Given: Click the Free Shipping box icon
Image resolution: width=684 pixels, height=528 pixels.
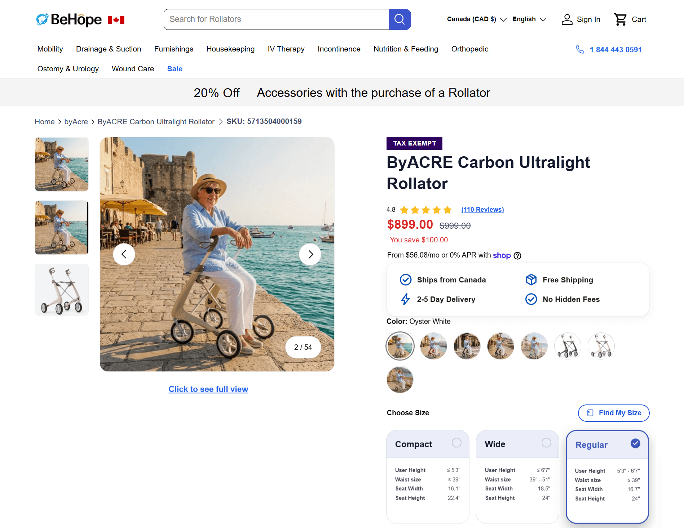Looking at the screenshot, I should tap(531, 279).
